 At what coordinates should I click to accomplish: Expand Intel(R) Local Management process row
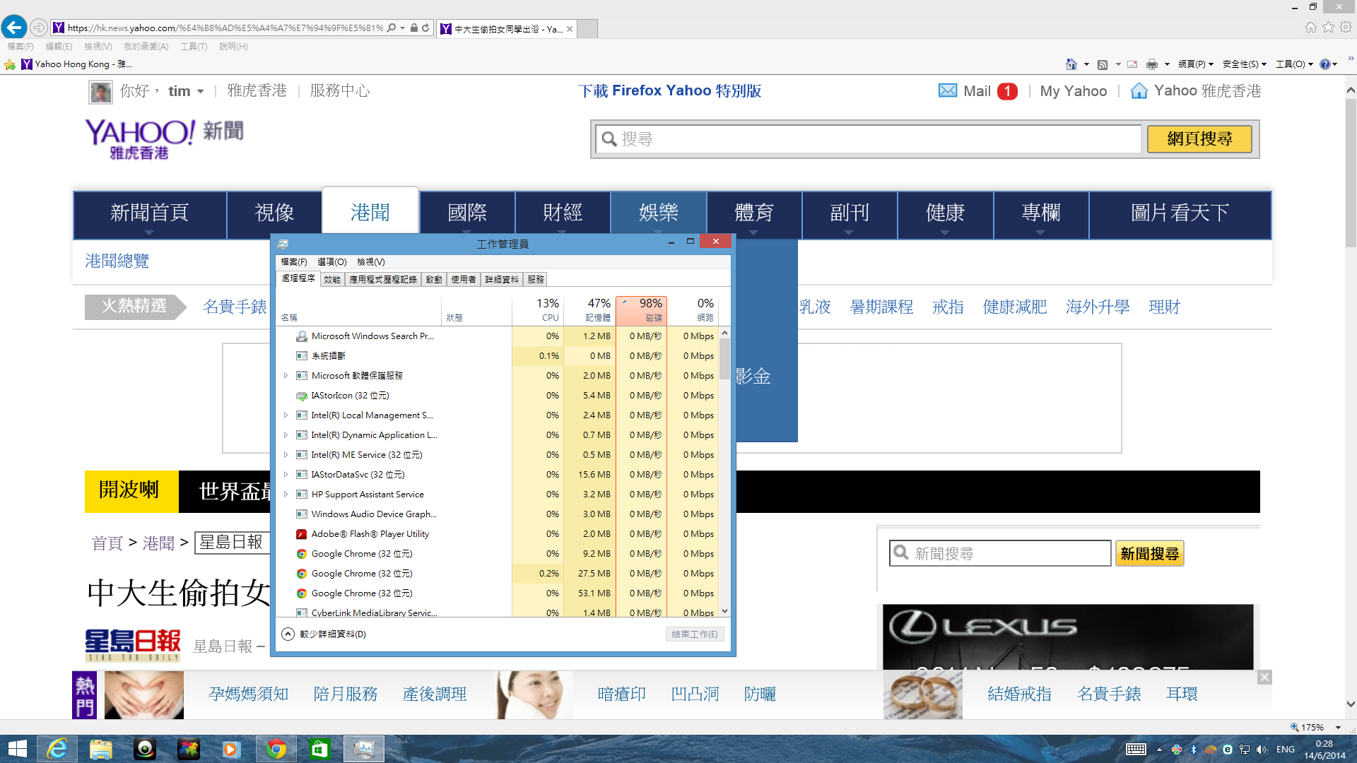coord(286,415)
